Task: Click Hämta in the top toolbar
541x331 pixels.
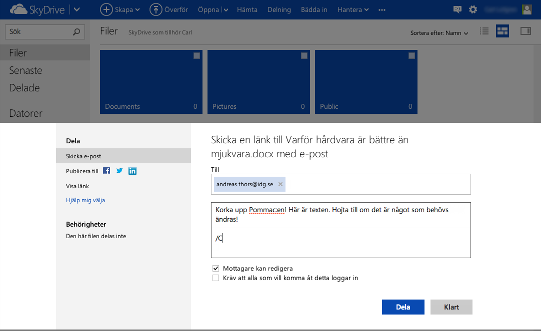Action: point(247,9)
